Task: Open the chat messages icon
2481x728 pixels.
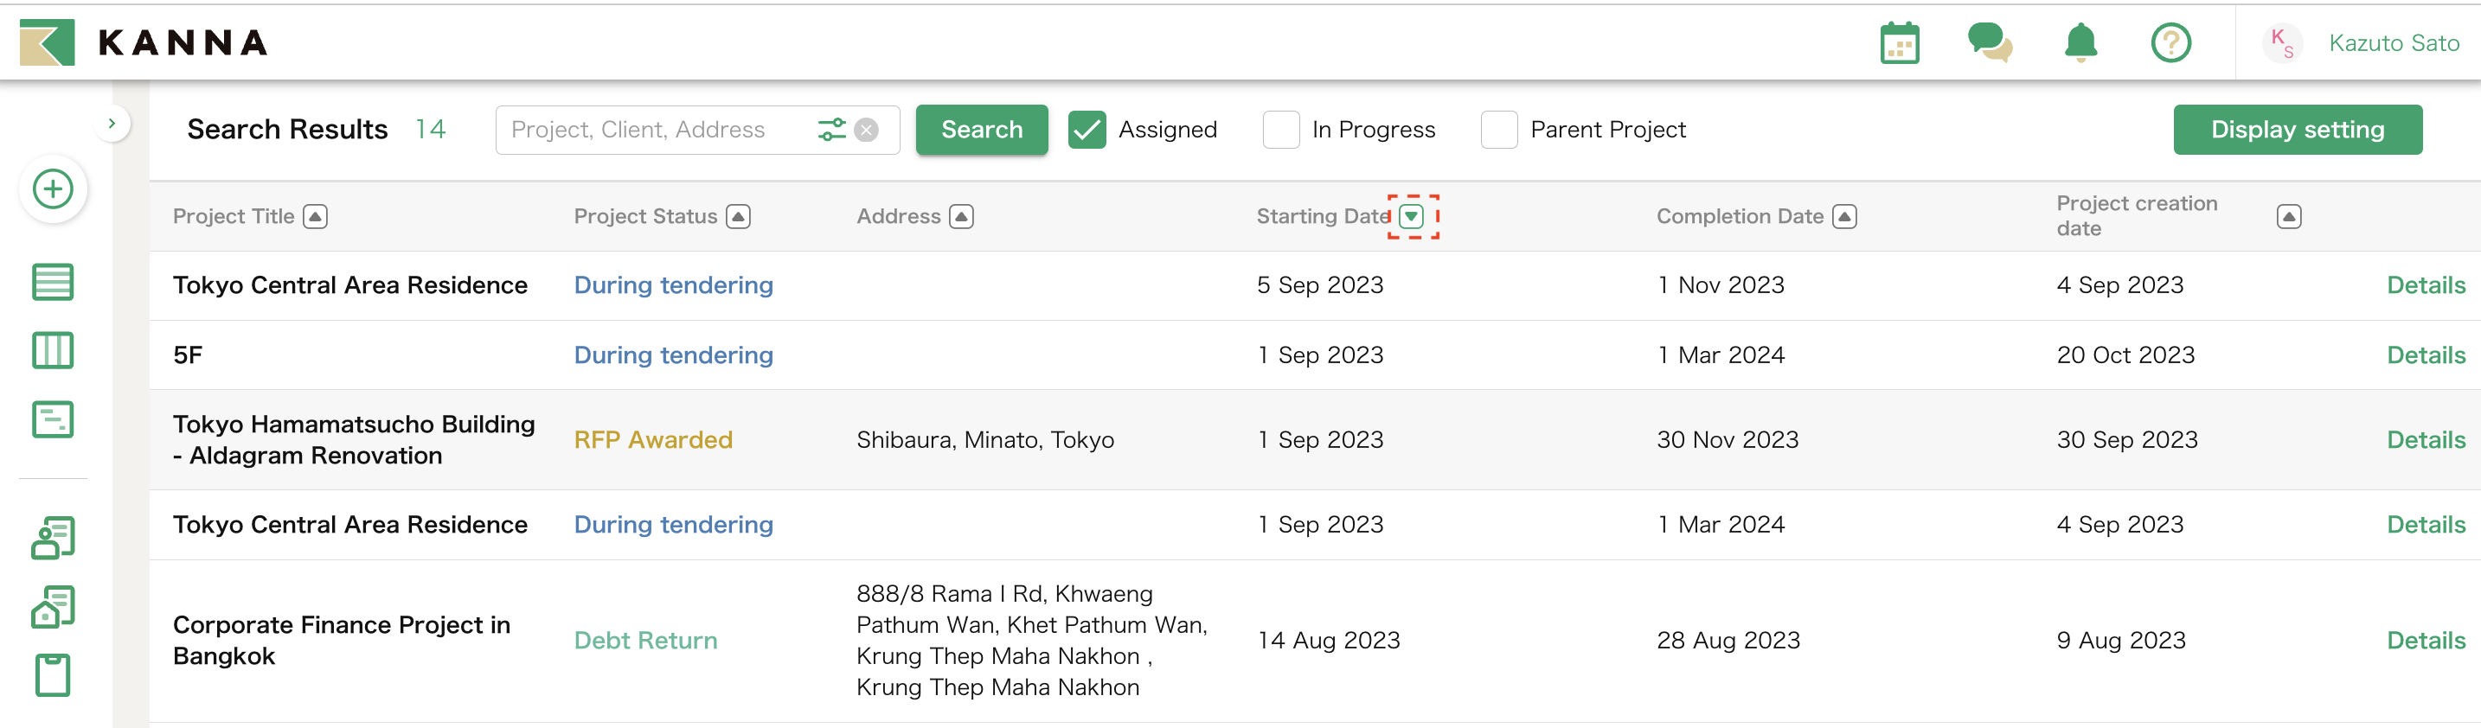Action: pos(1991,42)
